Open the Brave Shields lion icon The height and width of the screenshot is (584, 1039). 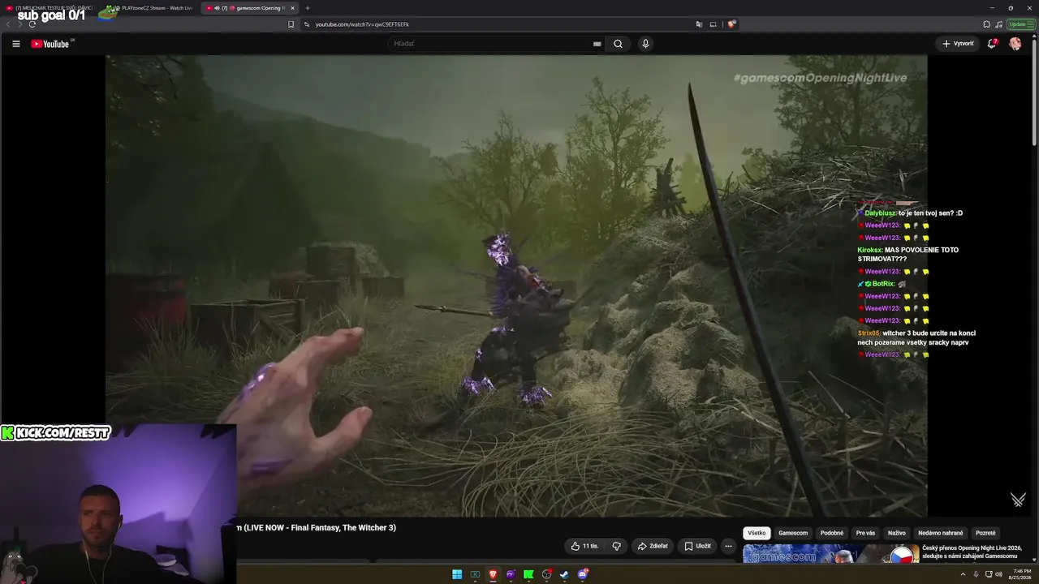[731, 24]
